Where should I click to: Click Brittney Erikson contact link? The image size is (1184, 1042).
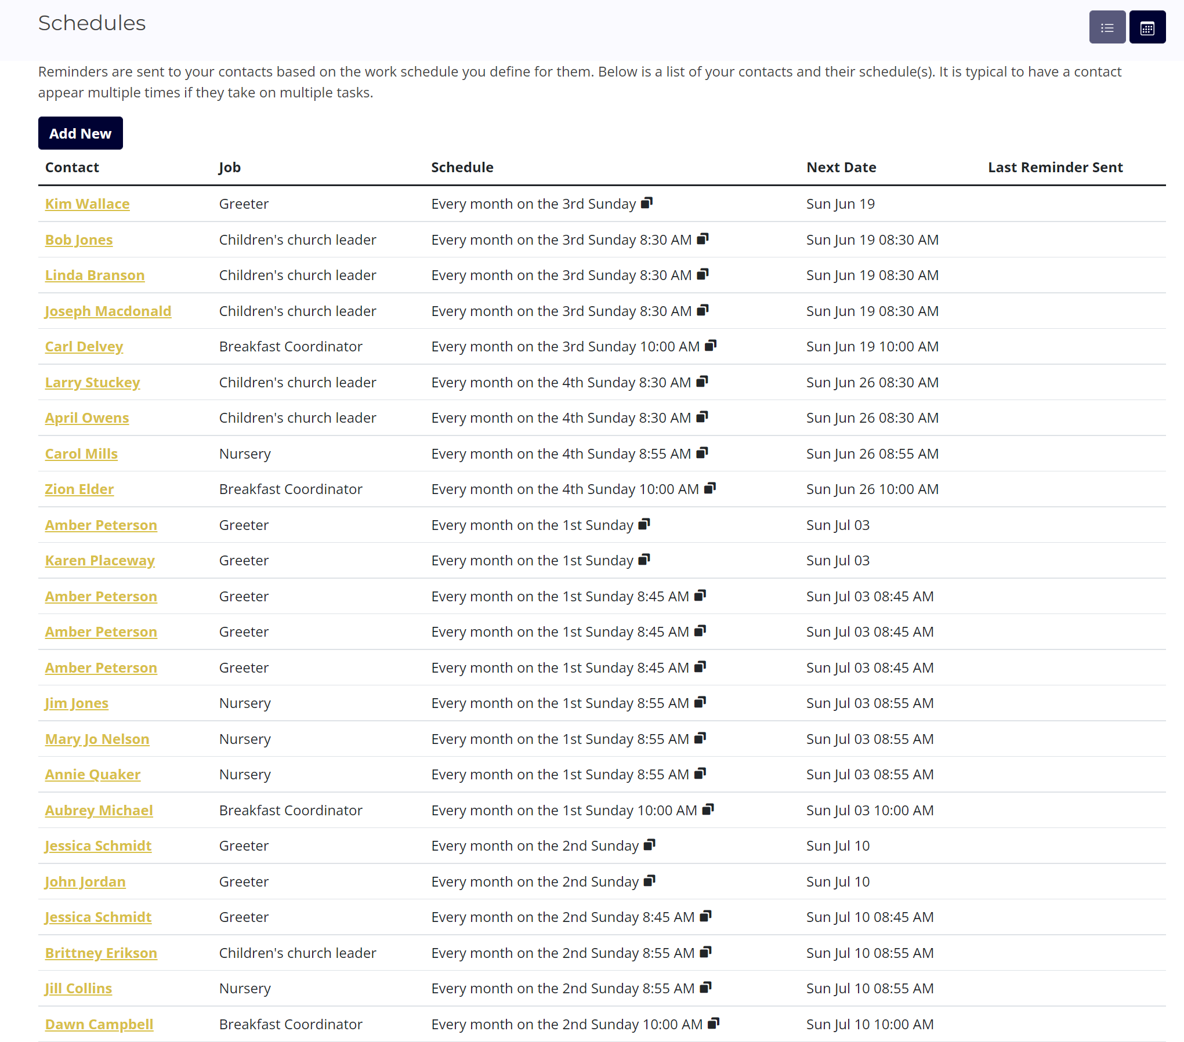(101, 953)
